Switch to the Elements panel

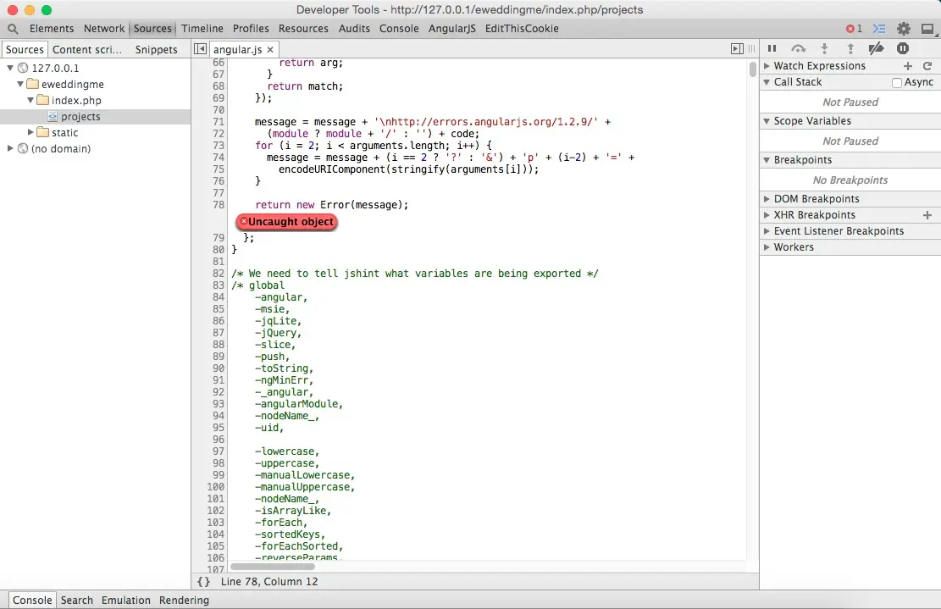(x=52, y=29)
